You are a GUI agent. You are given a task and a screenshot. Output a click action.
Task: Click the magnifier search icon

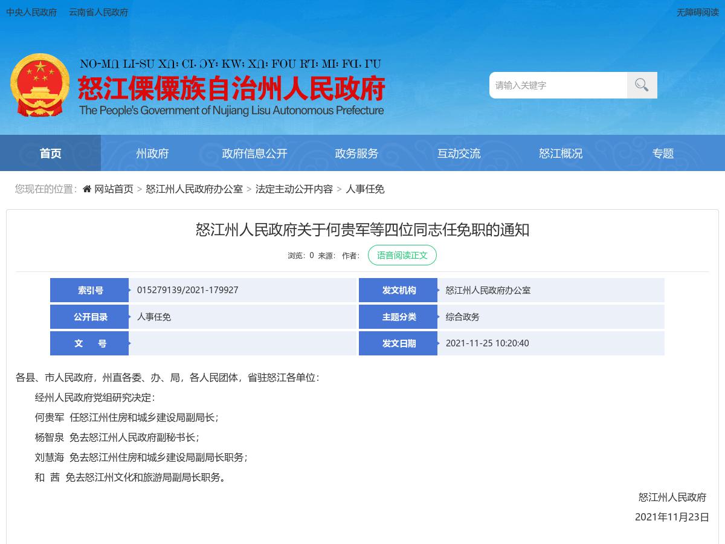tap(641, 85)
